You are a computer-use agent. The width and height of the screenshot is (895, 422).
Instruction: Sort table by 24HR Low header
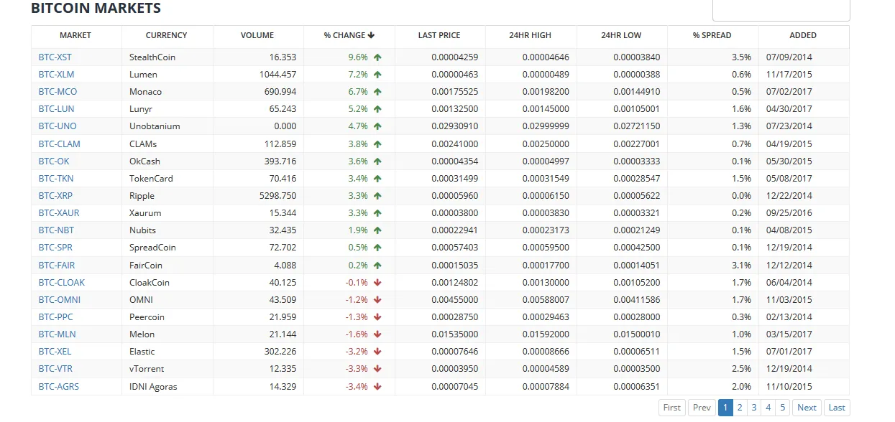pos(621,35)
